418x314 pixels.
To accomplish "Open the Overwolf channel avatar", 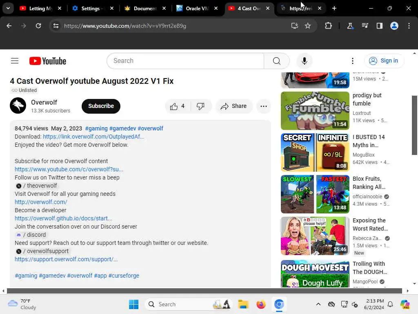I will 18,106.
